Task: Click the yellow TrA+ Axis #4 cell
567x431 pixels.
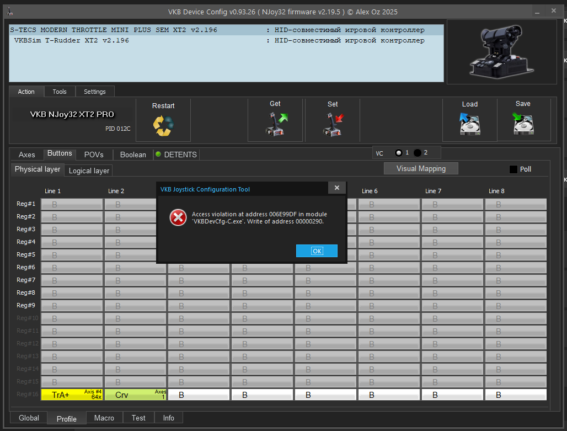Action: pos(72,395)
